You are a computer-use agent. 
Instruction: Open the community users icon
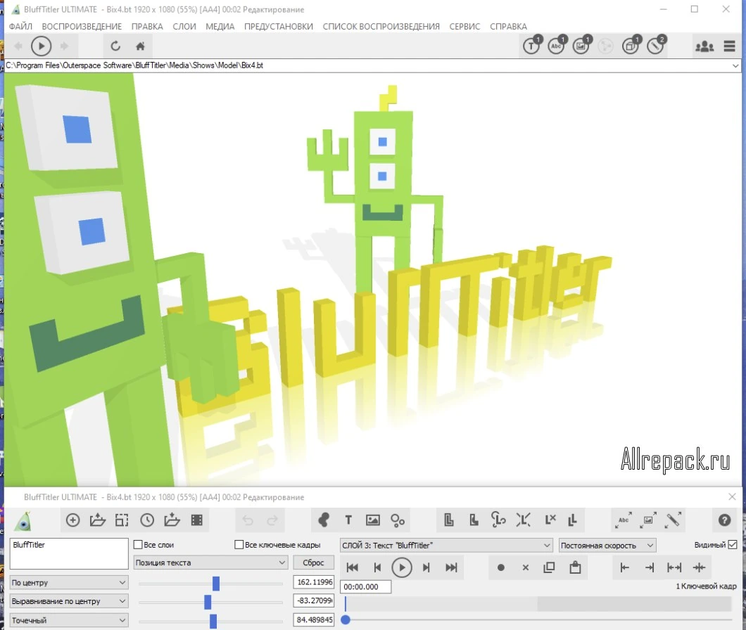click(x=704, y=46)
